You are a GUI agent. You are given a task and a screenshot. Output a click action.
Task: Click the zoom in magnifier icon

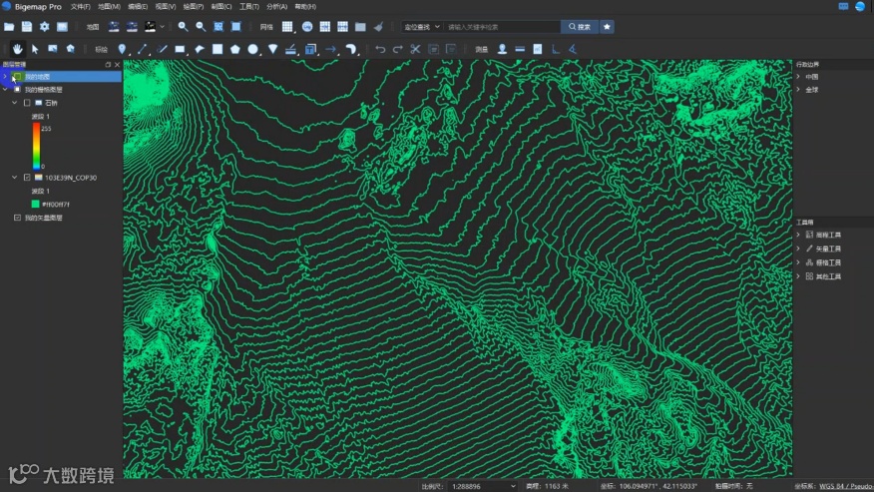click(183, 27)
